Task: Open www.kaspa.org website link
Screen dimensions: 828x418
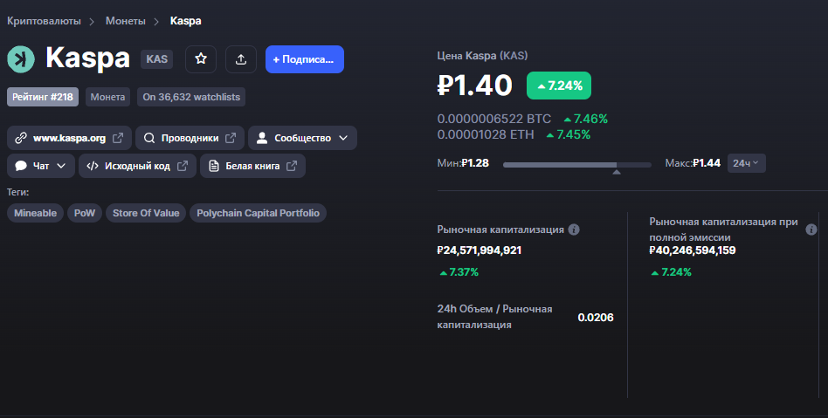Action: 70,138
